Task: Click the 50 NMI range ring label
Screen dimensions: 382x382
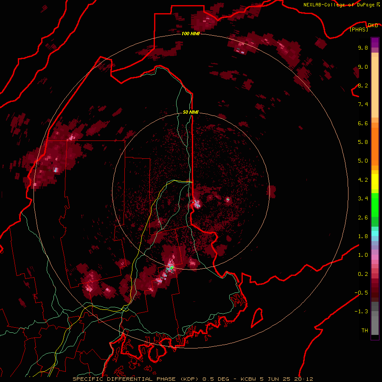Action: (191, 112)
